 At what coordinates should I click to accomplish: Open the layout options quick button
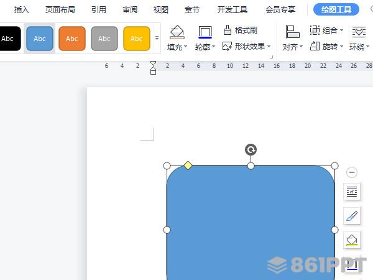pos(352,192)
